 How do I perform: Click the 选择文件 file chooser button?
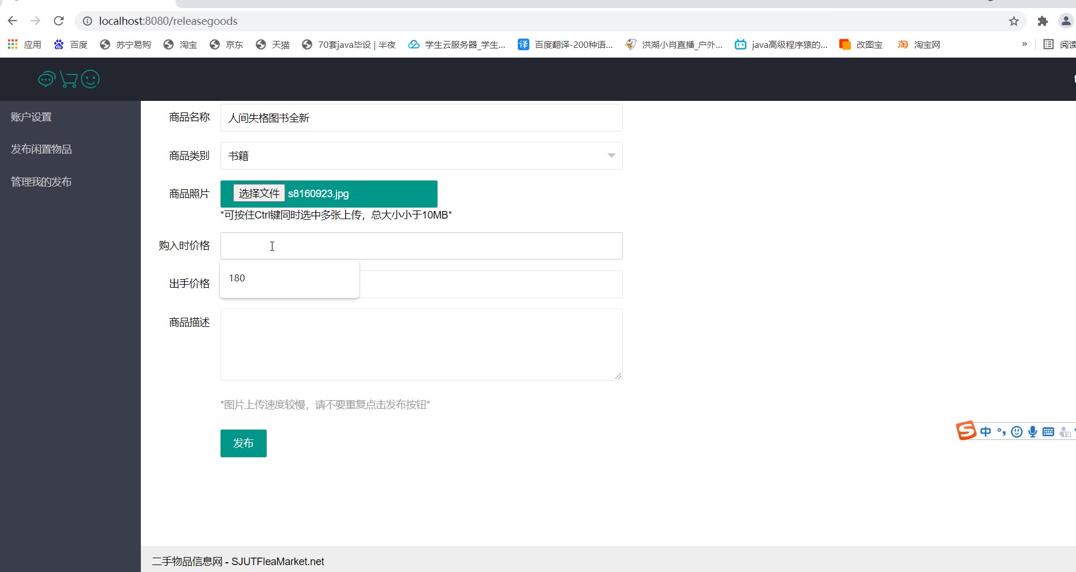(259, 193)
